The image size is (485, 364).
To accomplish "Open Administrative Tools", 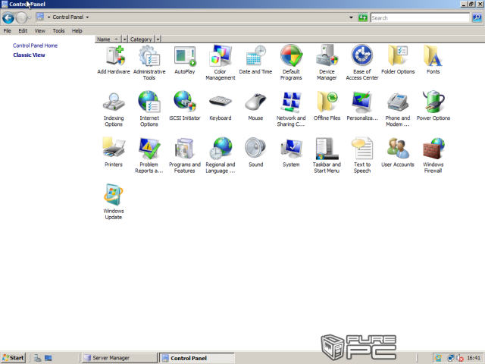I will coord(149,63).
